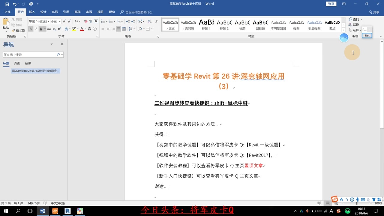Click the document search input field
The width and height of the screenshot is (384, 216).
pyautogui.click(x=29, y=55)
